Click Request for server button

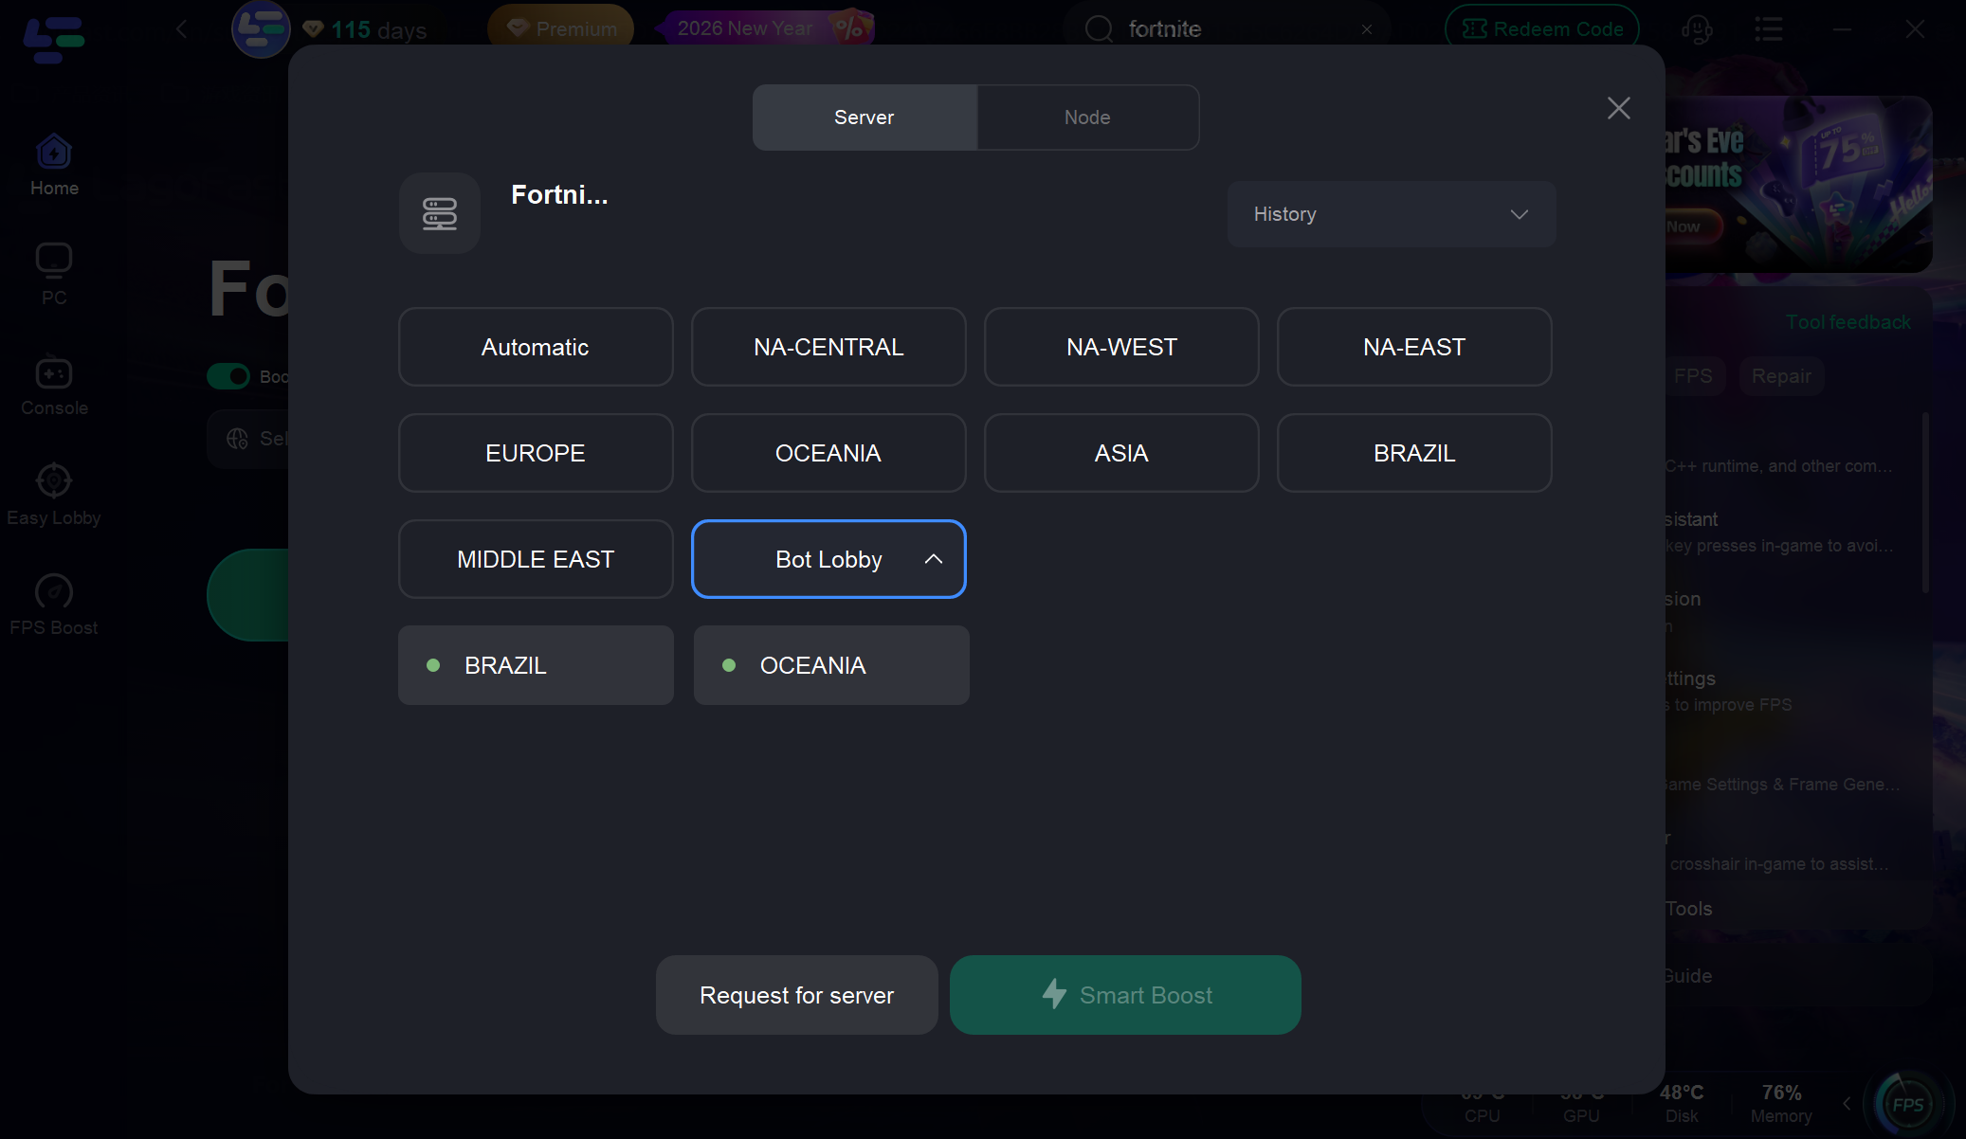click(x=796, y=995)
